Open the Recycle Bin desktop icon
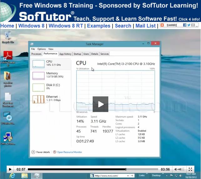Image resolution: width=201 pixels, height=179 pixels. point(8,37)
